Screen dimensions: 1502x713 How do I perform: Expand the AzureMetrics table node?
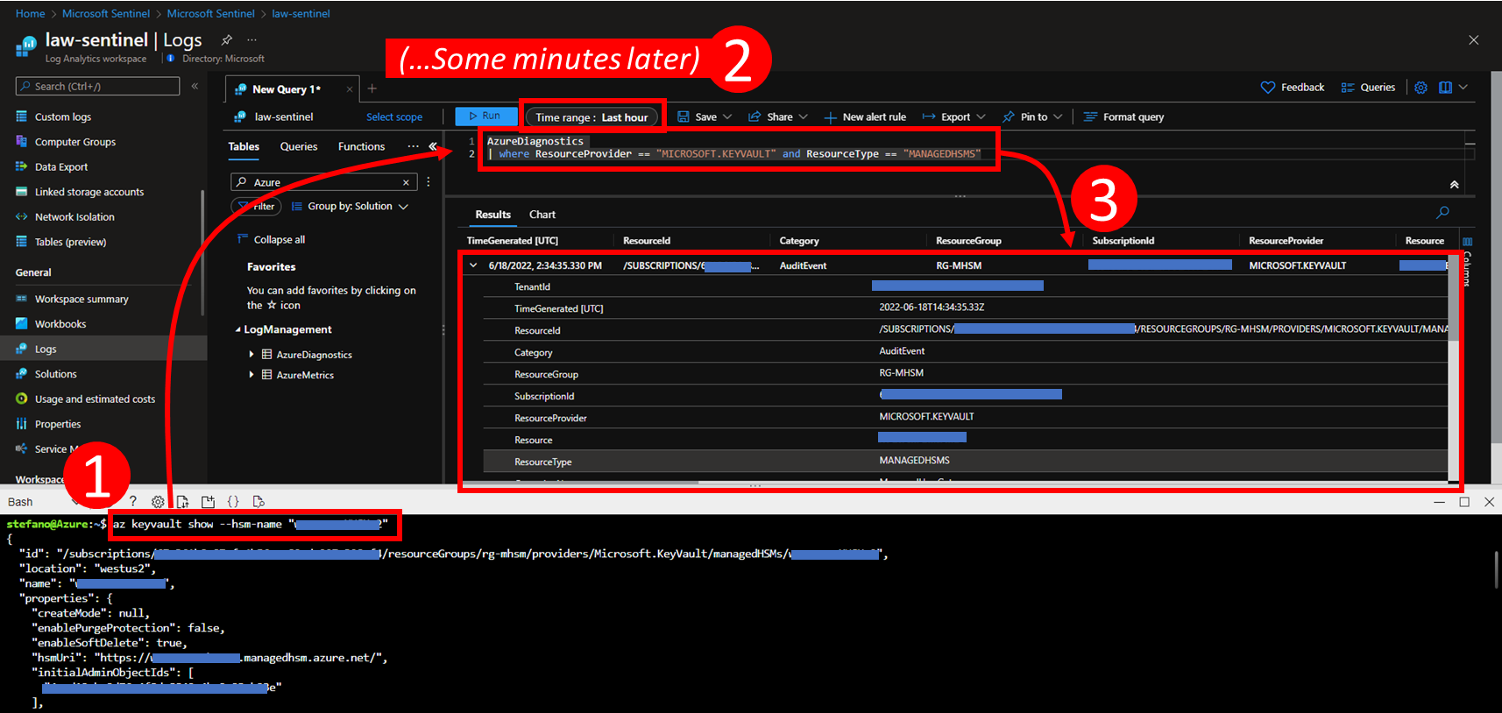[252, 375]
